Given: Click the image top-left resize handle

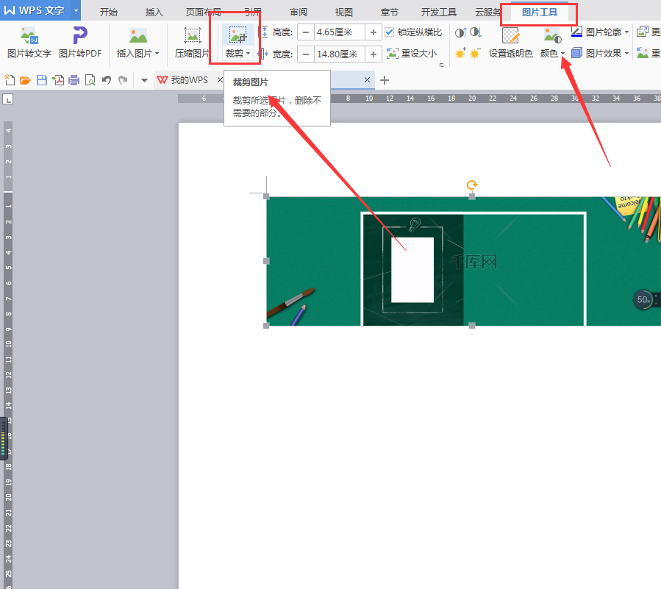Looking at the screenshot, I should (266, 196).
